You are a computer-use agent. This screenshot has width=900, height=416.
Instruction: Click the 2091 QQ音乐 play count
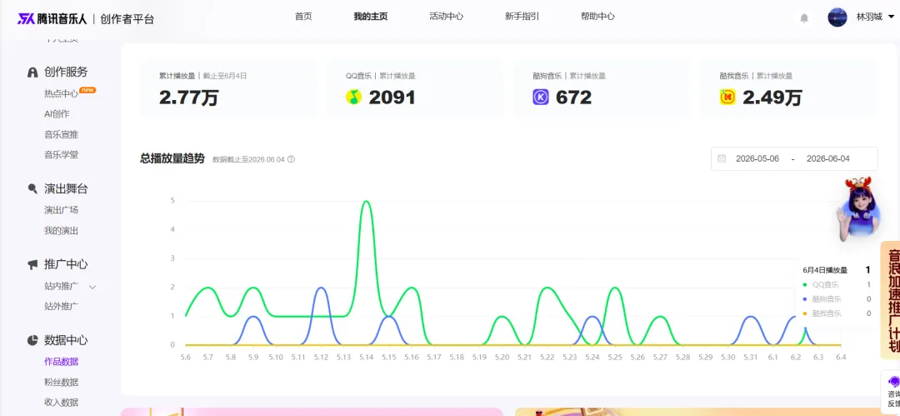tap(392, 98)
